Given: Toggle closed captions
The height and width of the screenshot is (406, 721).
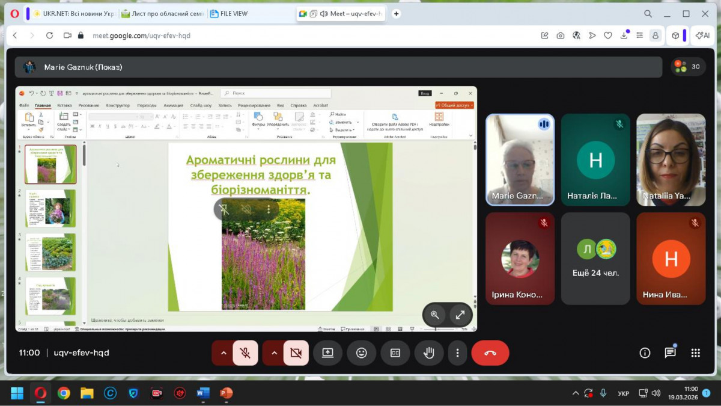Looking at the screenshot, I should tap(395, 353).
